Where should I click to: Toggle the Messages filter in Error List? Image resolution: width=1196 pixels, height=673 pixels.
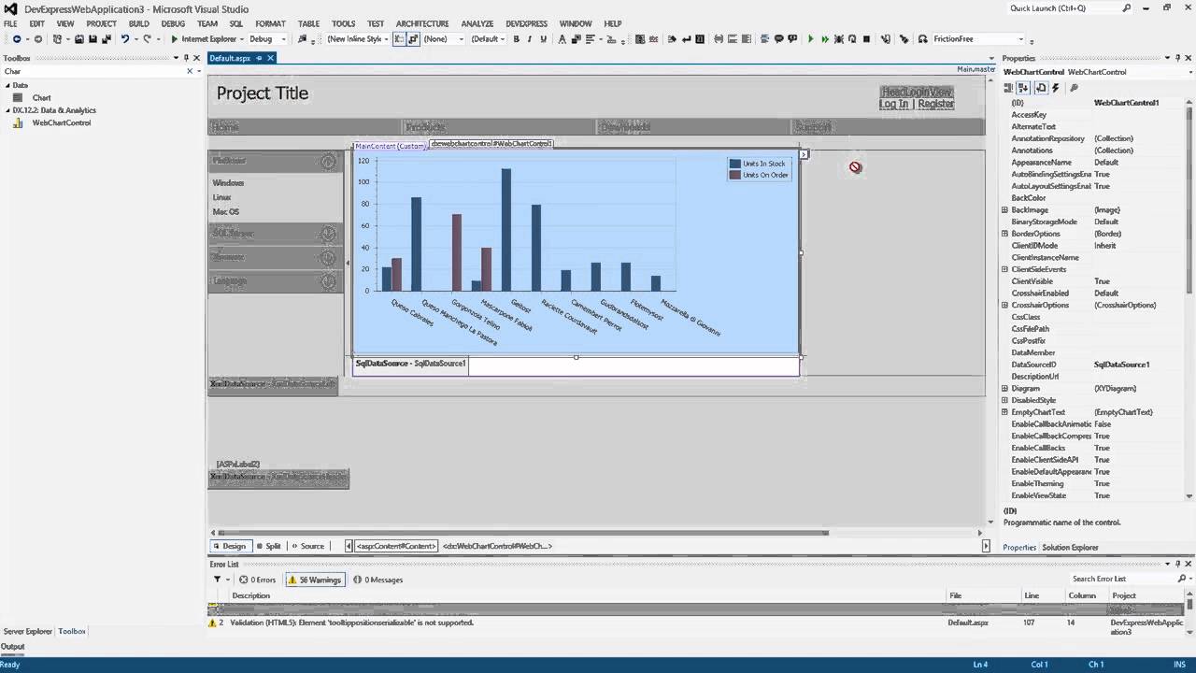(x=377, y=580)
